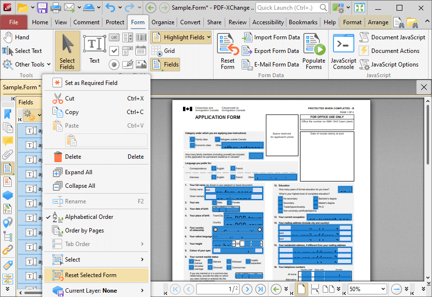Click the Undo arrow icon

(x=111, y=7)
